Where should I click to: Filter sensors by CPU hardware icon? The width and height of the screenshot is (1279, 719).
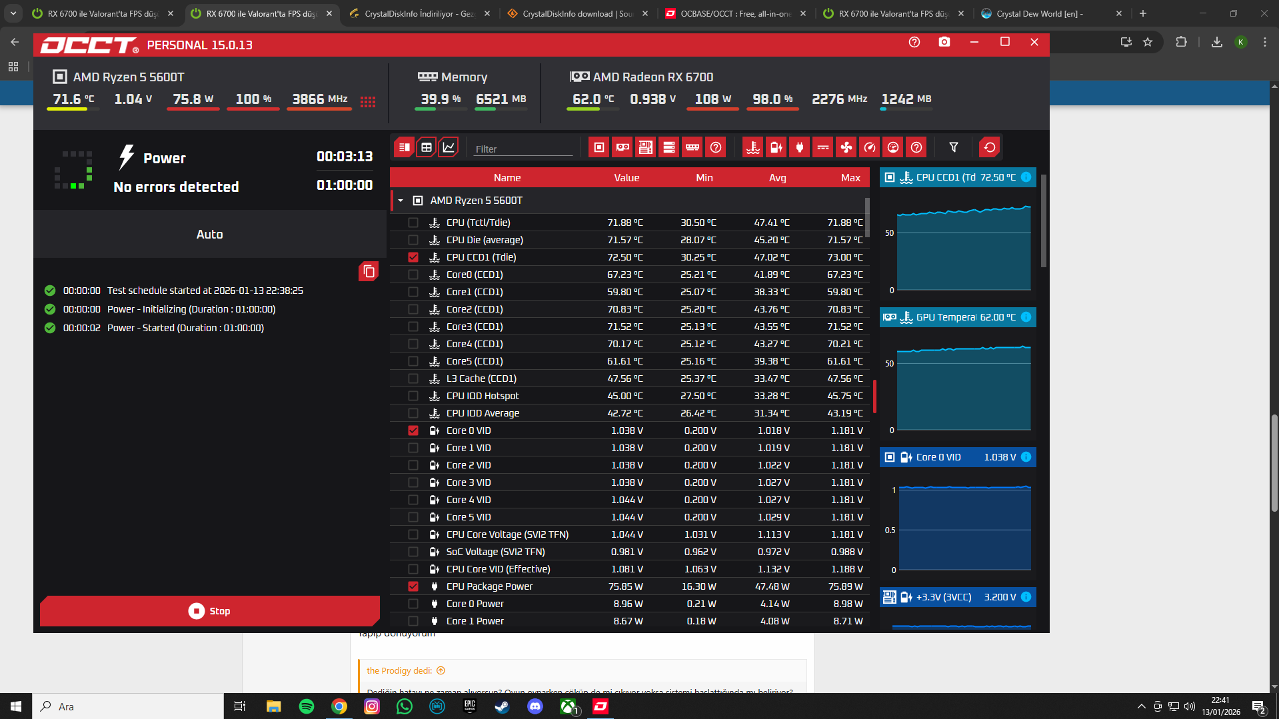[599, 147]
